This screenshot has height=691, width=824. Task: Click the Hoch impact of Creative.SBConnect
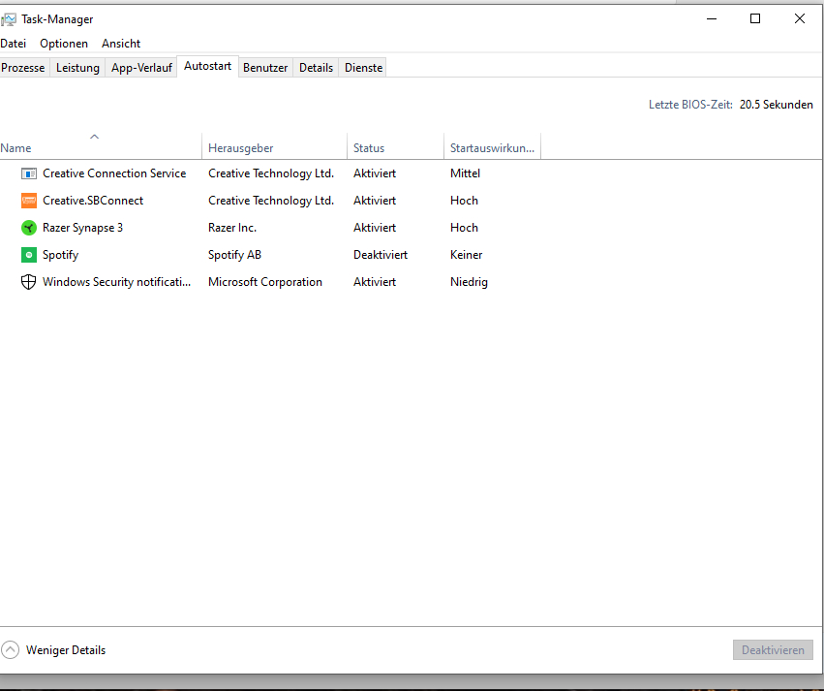pos(464,201)
